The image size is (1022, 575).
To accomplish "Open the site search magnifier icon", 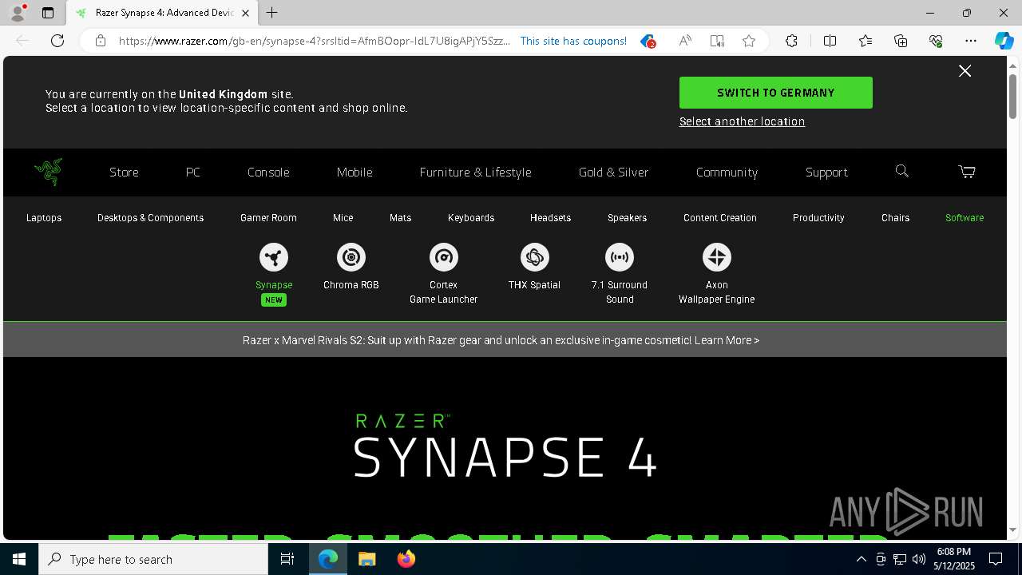I will pos(902,171).
